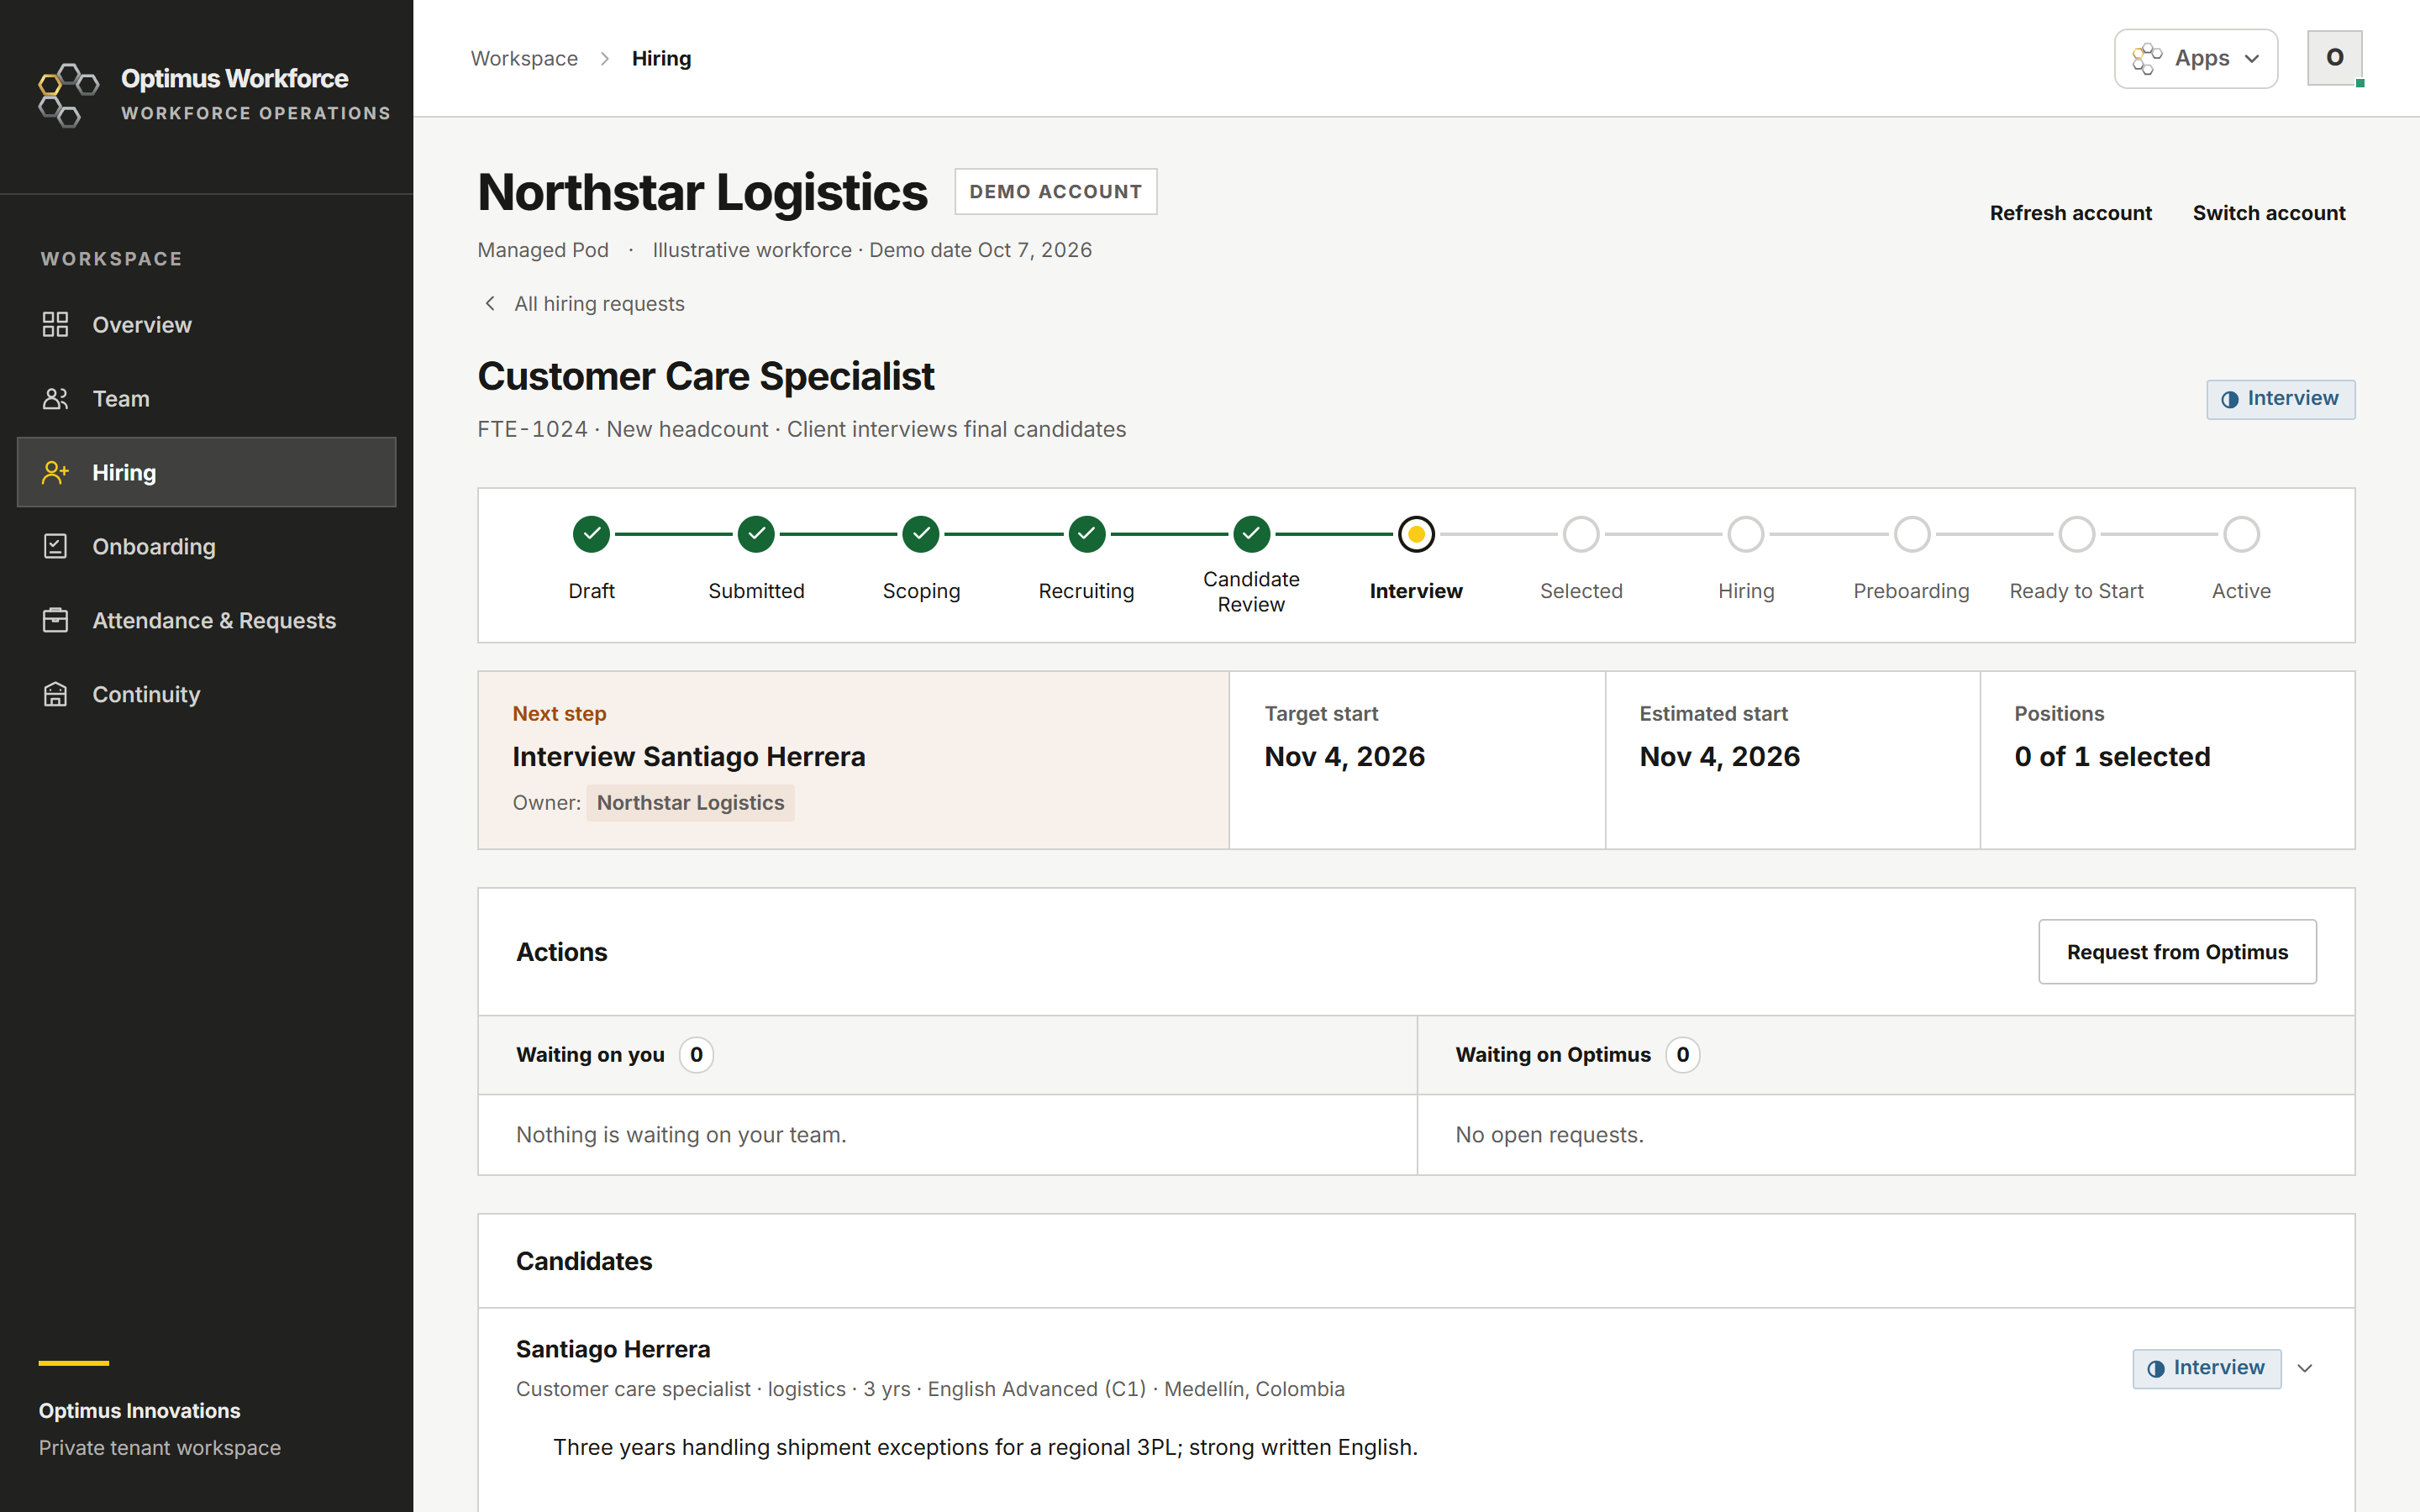Open the Onboarding sidebar menu item
Viewport: 2420px width, 1512px height.
point(207,546)
